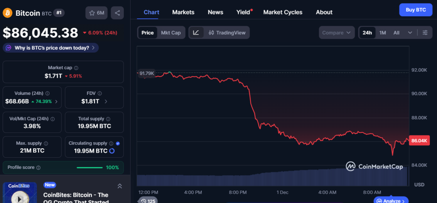Add Bitcoin to watchlist via star button
This screenshot has width=437, height=203.
pos(96,13)
